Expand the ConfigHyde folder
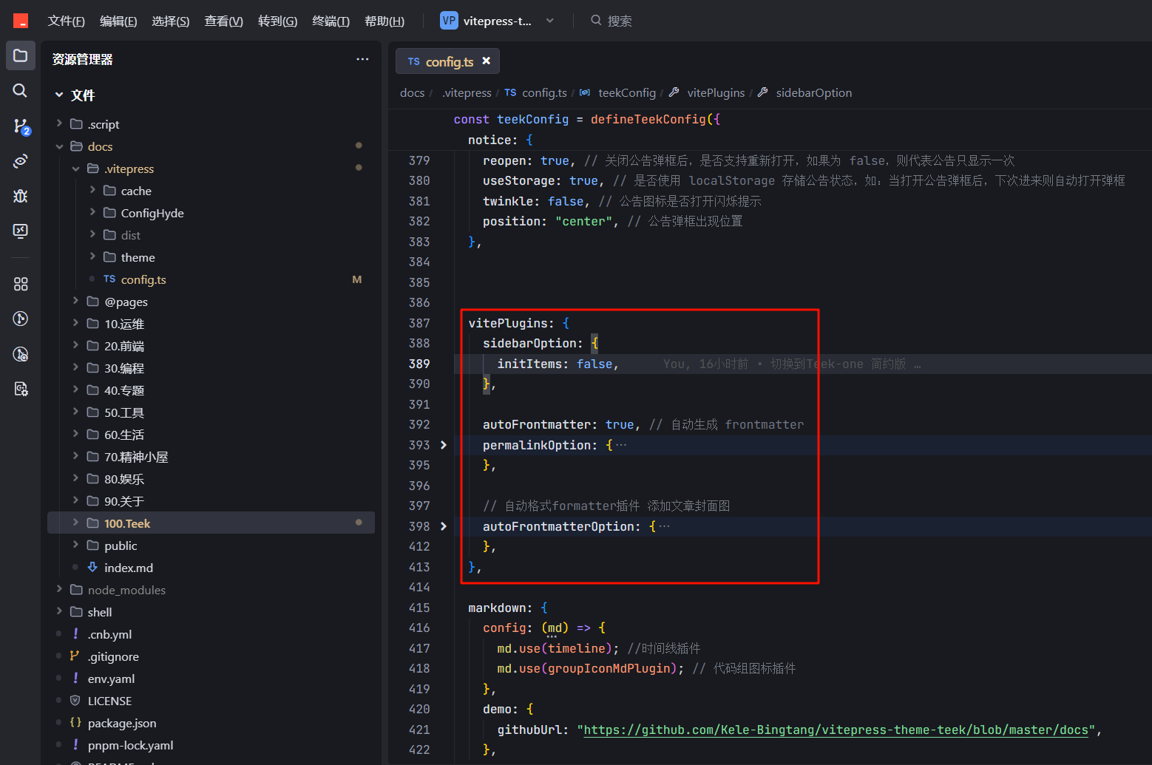The width and height of the screenshot is (1152, 765). [x=92, y=212]
